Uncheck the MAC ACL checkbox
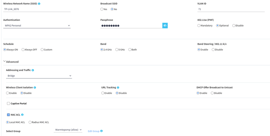 [x=8, y=115]
